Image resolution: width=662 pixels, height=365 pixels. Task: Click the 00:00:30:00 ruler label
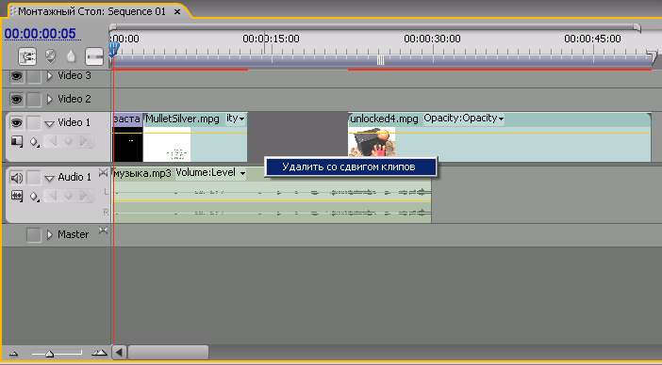point(432,39)
